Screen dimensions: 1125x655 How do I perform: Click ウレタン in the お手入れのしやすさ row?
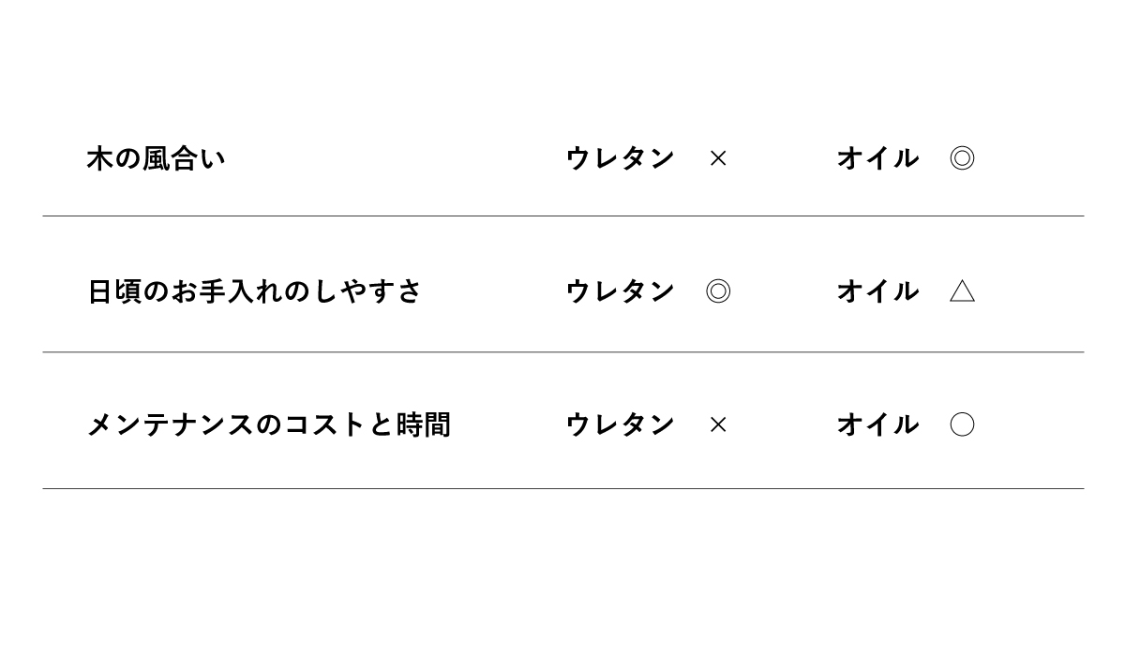pos(620,291)
